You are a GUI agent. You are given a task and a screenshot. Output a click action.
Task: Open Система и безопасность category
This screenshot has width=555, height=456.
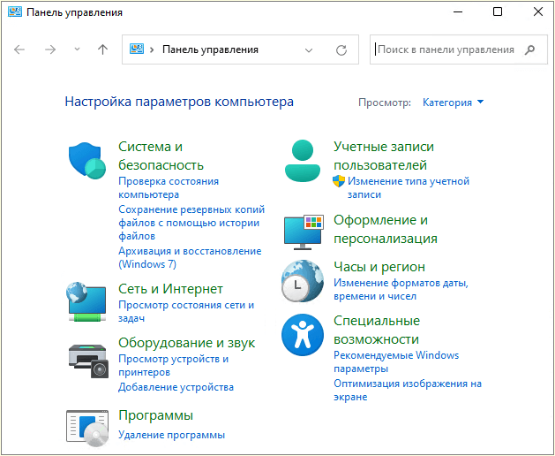click(x=161, y=156)
